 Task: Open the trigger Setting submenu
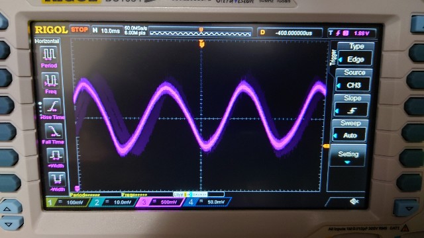pyautogui.click(x=348, y=156)
